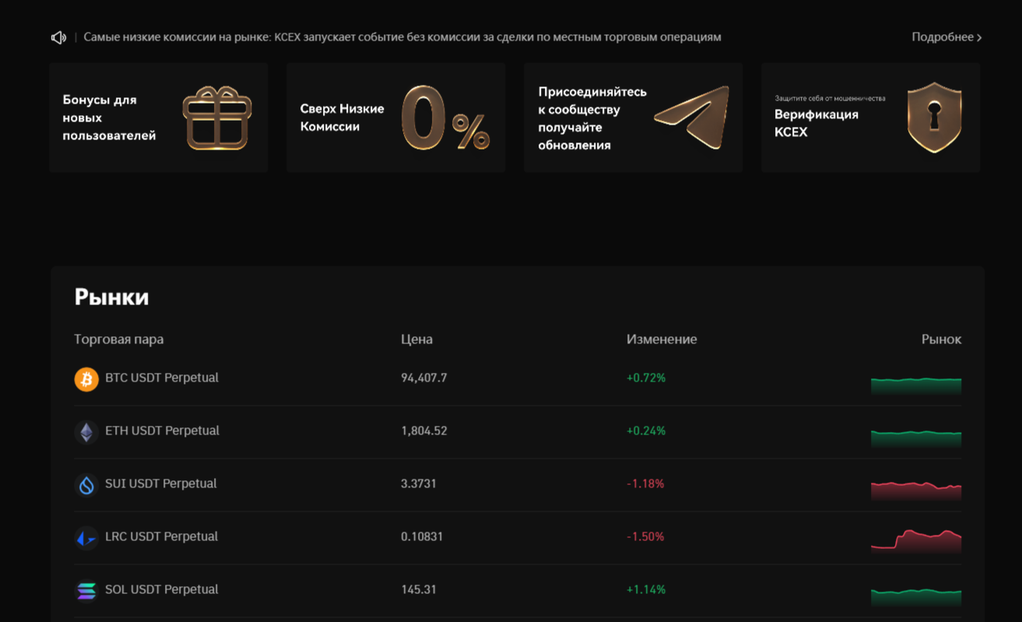Click the golden 0% icon

[x=445, y=118]
